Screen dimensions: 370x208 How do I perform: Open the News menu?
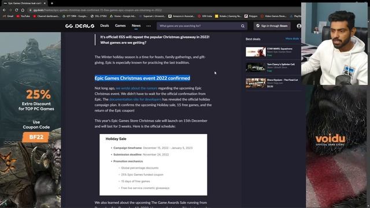(136, 25)
